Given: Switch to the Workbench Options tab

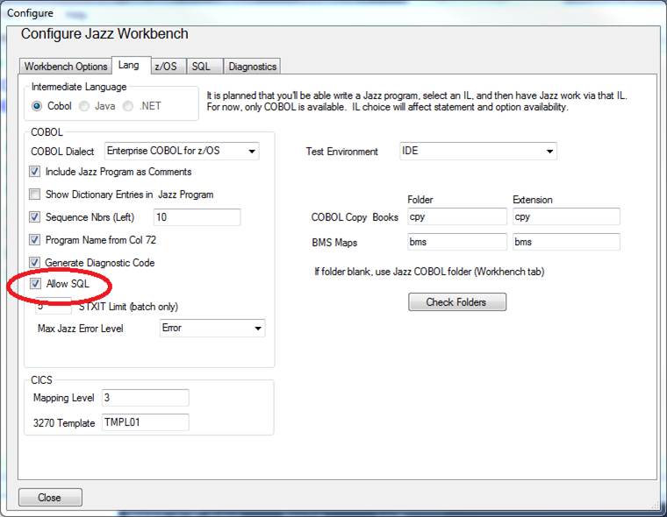Looking at the screenshot, I should 66,67.
